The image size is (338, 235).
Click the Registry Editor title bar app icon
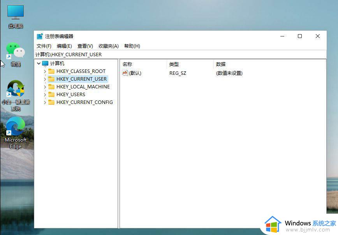(40, 36)
